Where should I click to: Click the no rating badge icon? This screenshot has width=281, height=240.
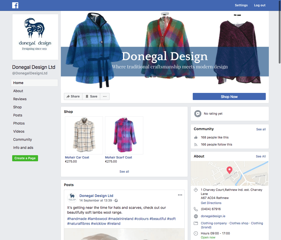pyautogui.click(x=198, y=114)
